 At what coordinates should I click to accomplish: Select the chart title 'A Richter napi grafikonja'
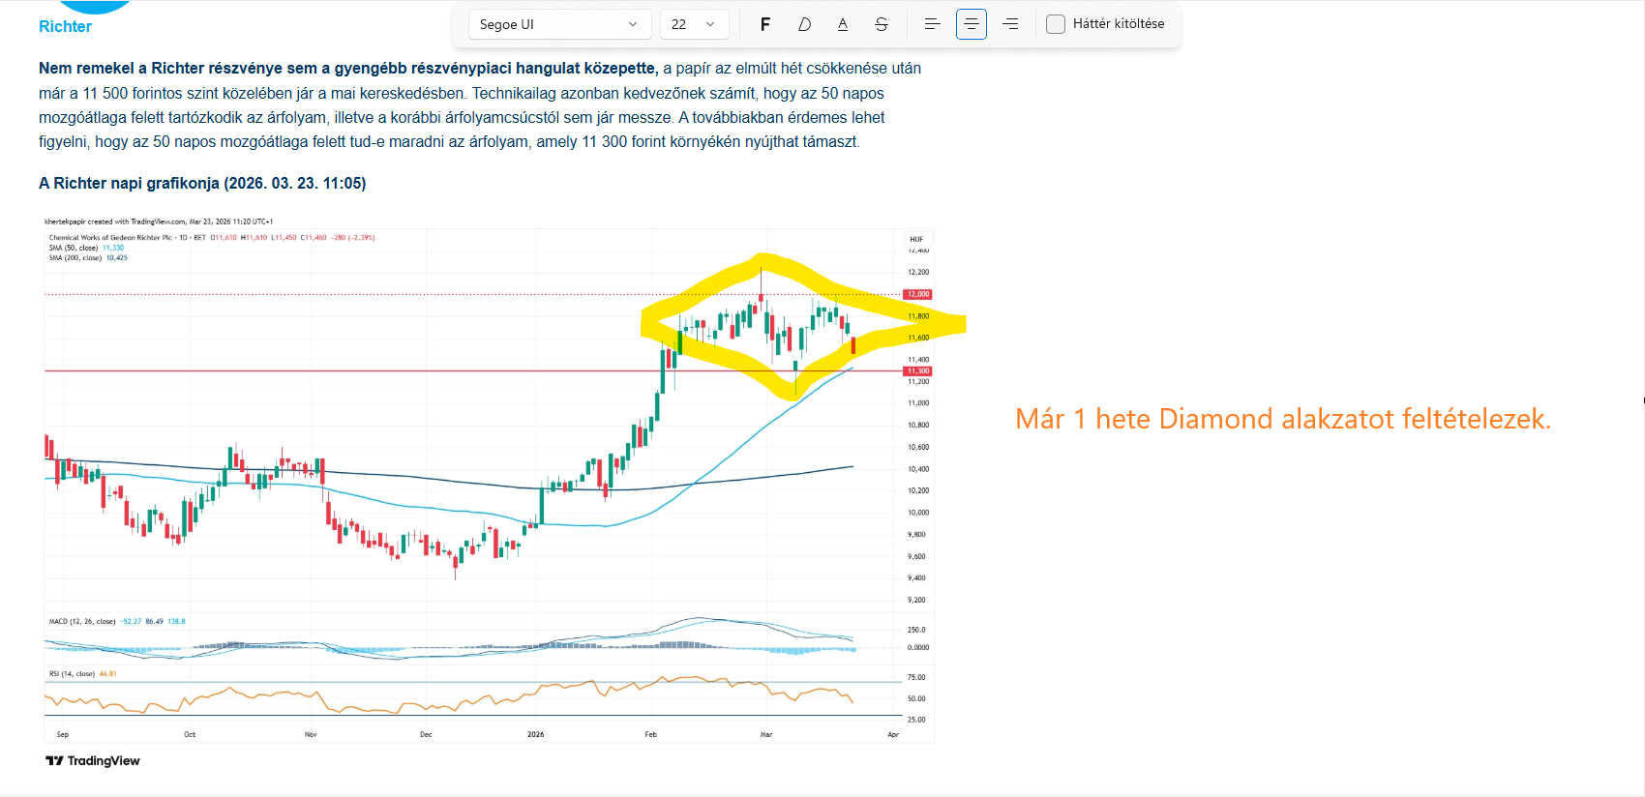pos(202,184)
